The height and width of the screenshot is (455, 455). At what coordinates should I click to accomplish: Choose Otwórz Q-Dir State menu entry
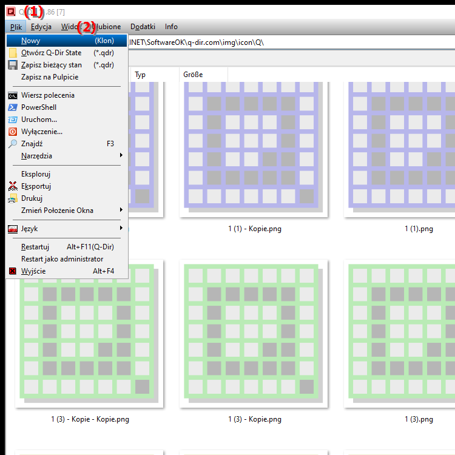[x=67, y=53]
